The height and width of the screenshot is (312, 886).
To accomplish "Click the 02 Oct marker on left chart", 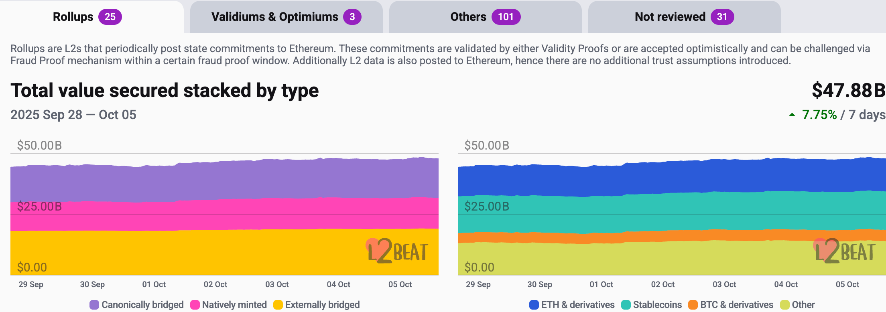I will click(215, 284).
